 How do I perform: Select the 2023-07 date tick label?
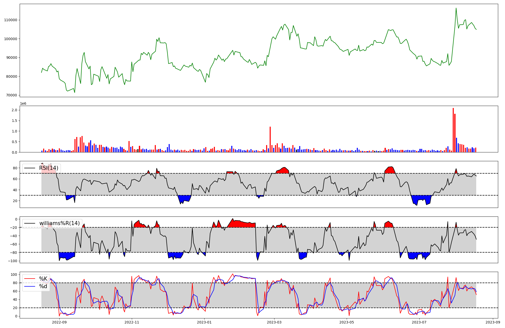coord(419,322)
